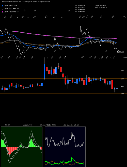
Task: Click the 'Pre H: 858.65' value
Action: 80,8
